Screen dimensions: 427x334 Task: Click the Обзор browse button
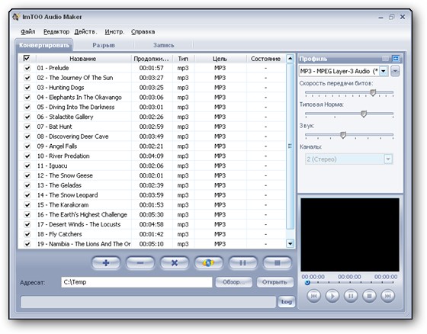point(234,282)
